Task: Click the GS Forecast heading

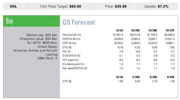Action: tap(79, 22)
